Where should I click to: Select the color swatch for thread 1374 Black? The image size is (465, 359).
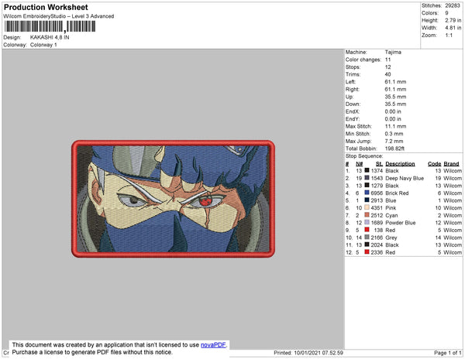[367, 170]
